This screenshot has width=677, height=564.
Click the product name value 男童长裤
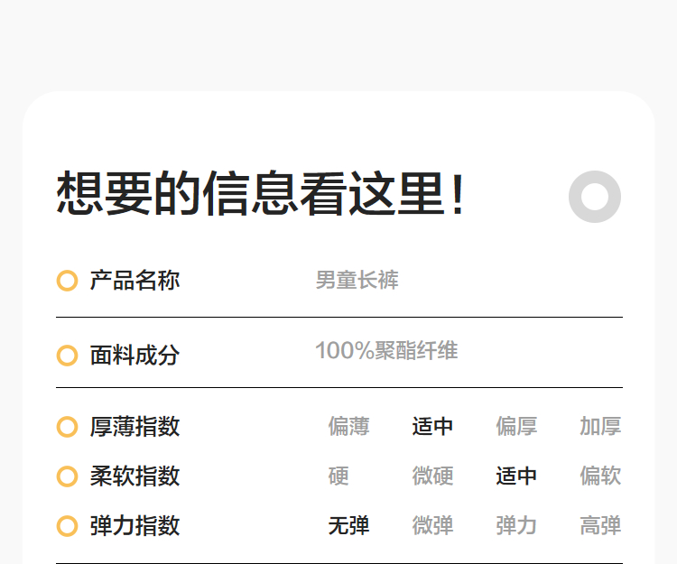(x=357, y=281)
